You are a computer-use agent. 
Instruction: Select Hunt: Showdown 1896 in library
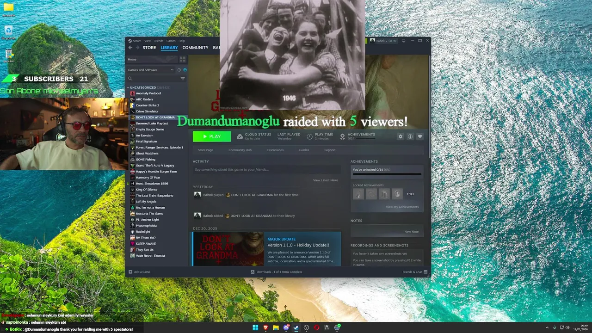click(152, 184)
